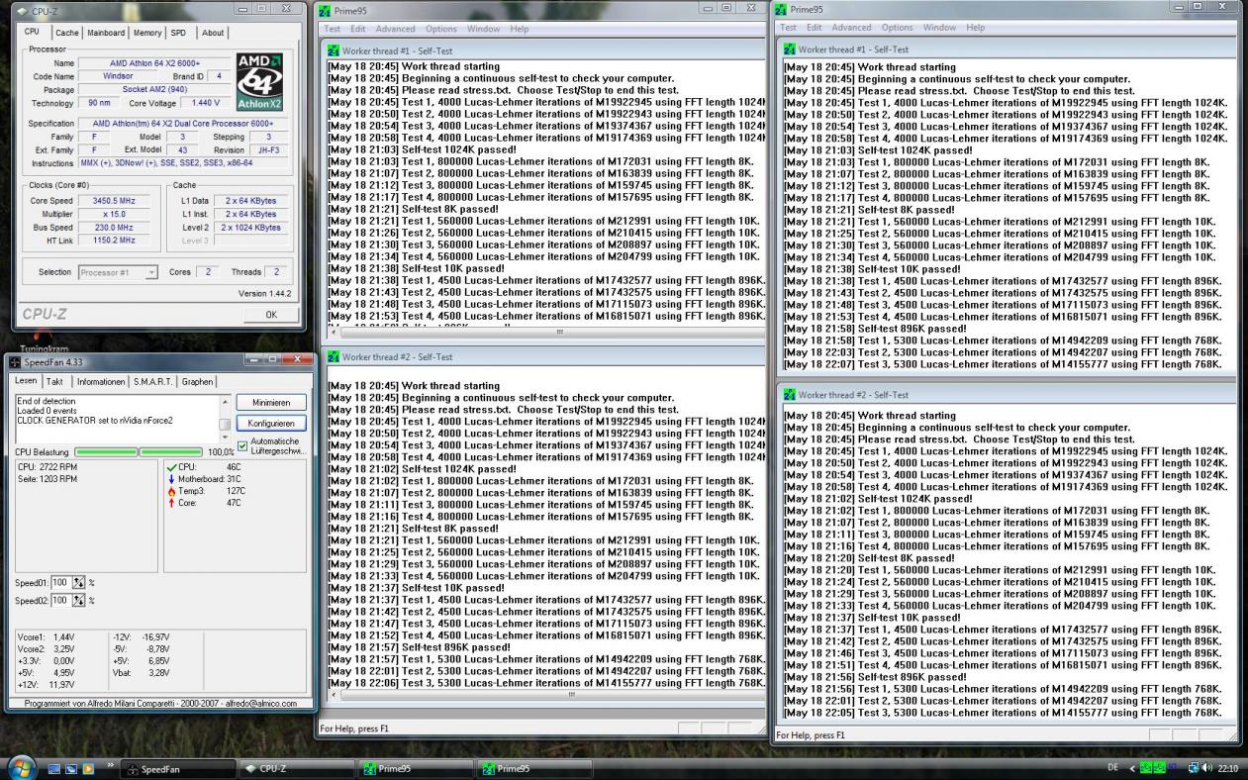The width and height of the screenshot is (1248, 780).
Task: Open the S.M.A.R.T. tab in SpeedFan
Action: click(x=154, y=381)
